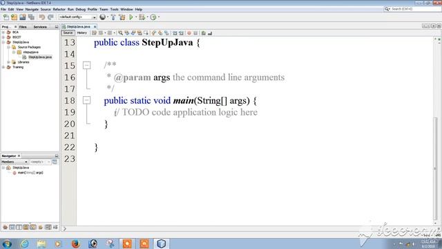The image size is (442, 249).
Task: Expand the BCA project node
Action: (3, 33)
